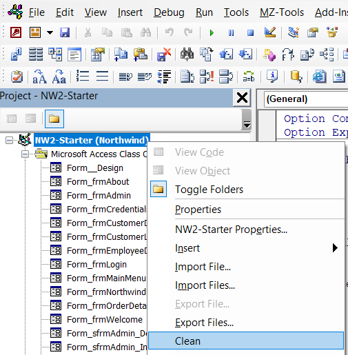
Task: Click the Reset stop icon
Action: (x=250, y=32)
